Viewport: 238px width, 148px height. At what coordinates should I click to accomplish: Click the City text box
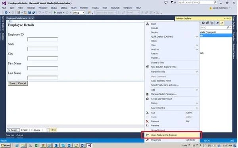tap(43, 58)
